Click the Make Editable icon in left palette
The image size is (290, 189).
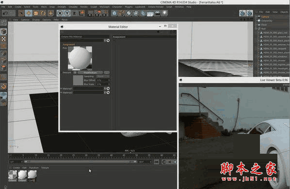(3, 23)
